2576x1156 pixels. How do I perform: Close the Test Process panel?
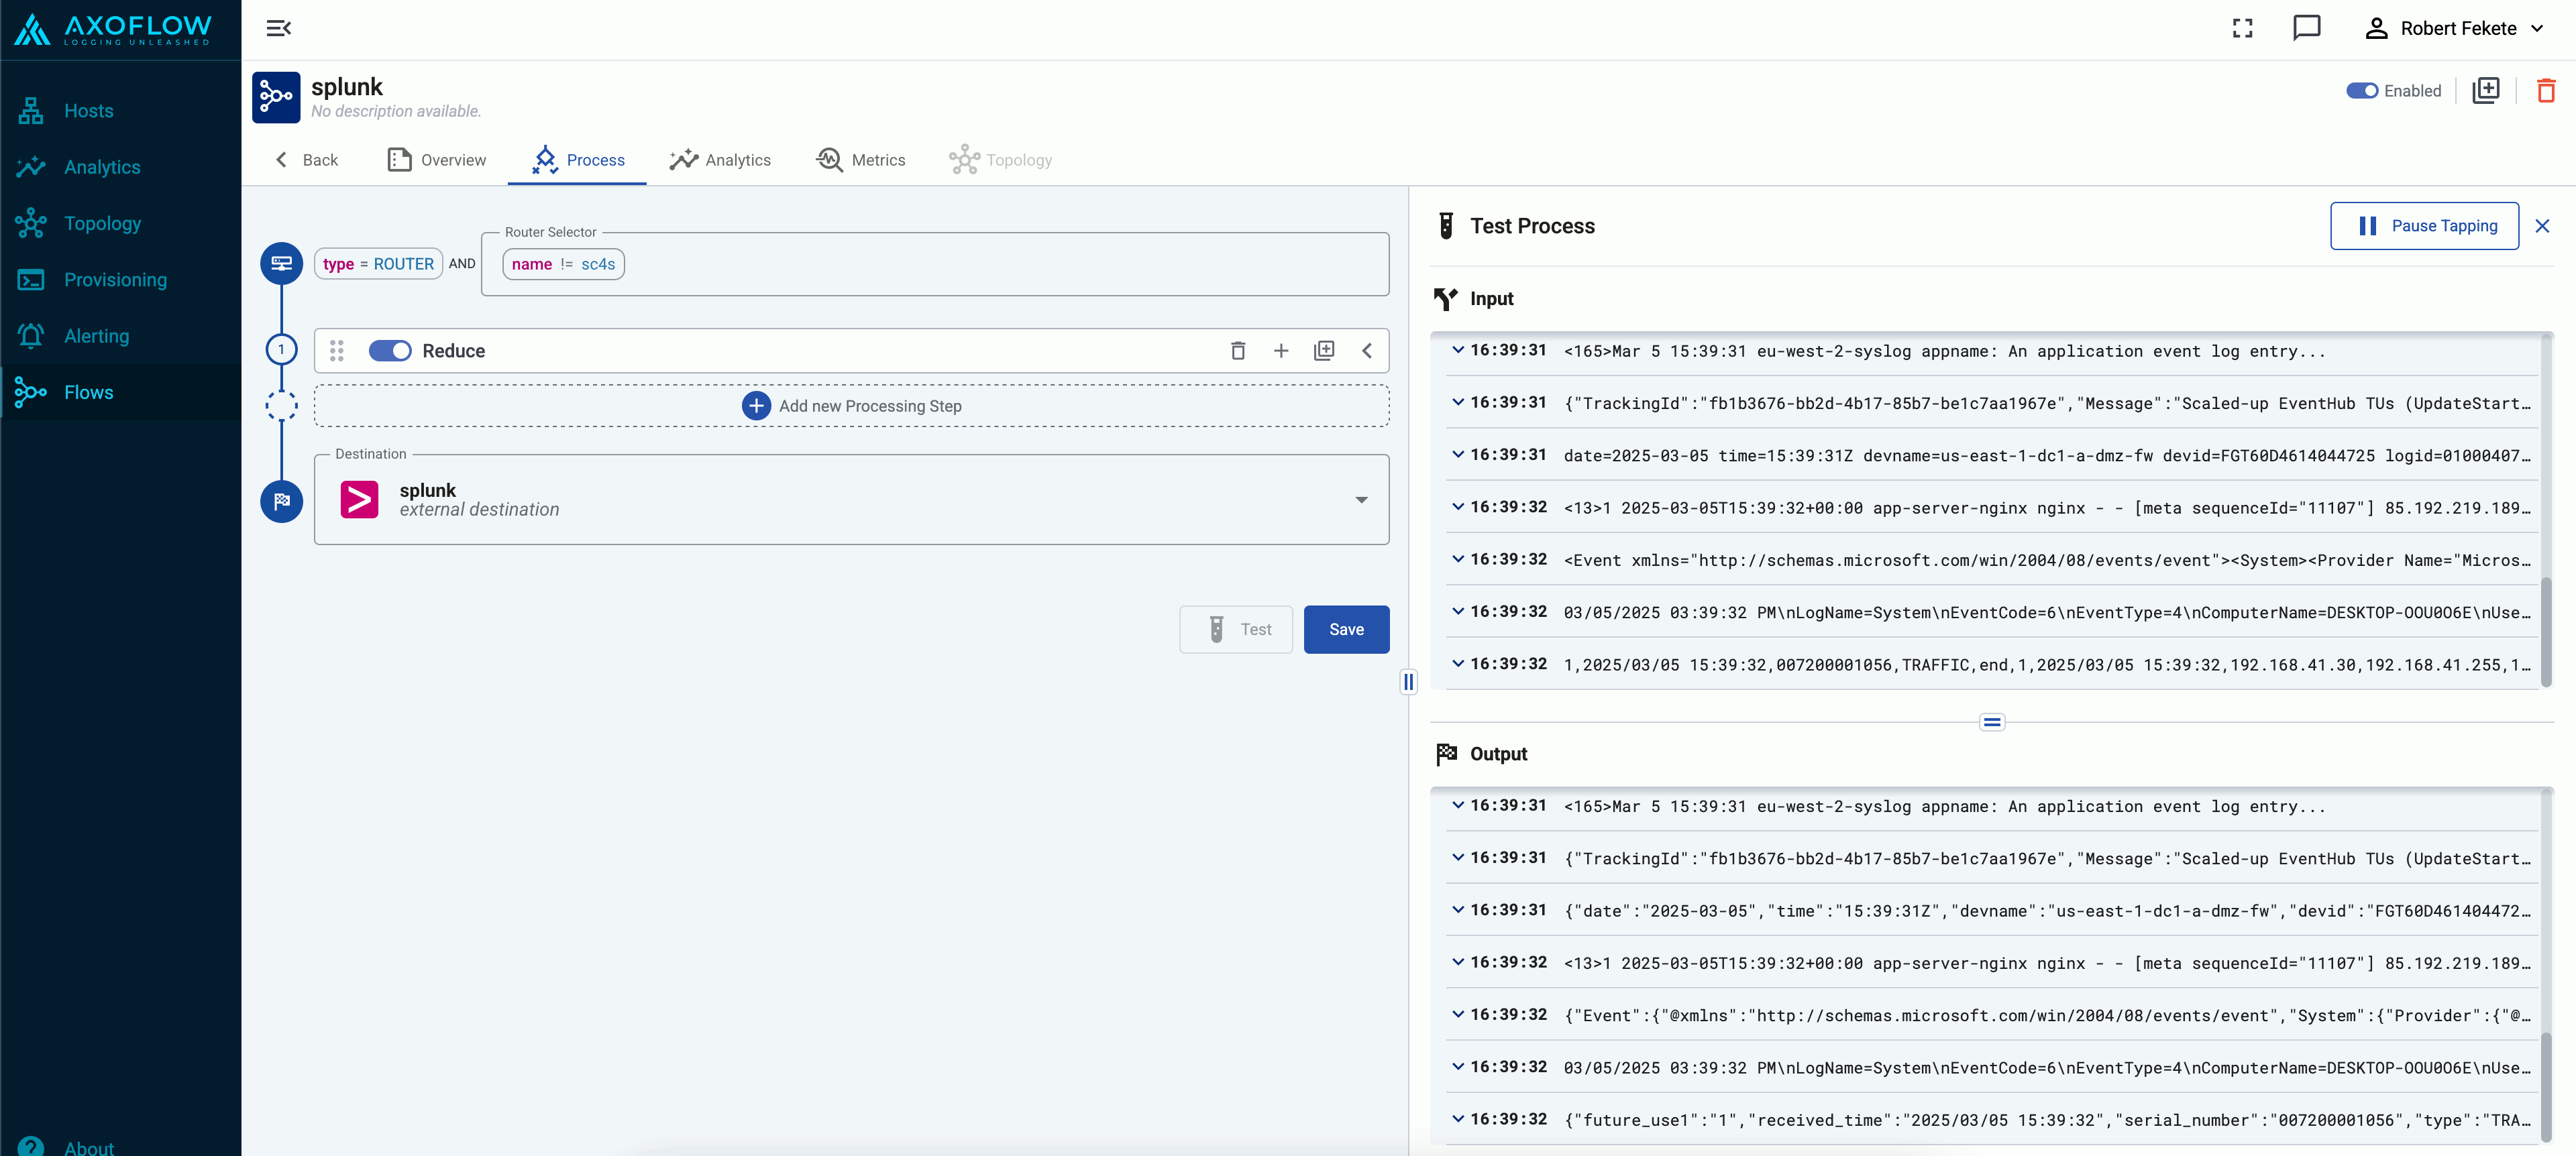2541,226
